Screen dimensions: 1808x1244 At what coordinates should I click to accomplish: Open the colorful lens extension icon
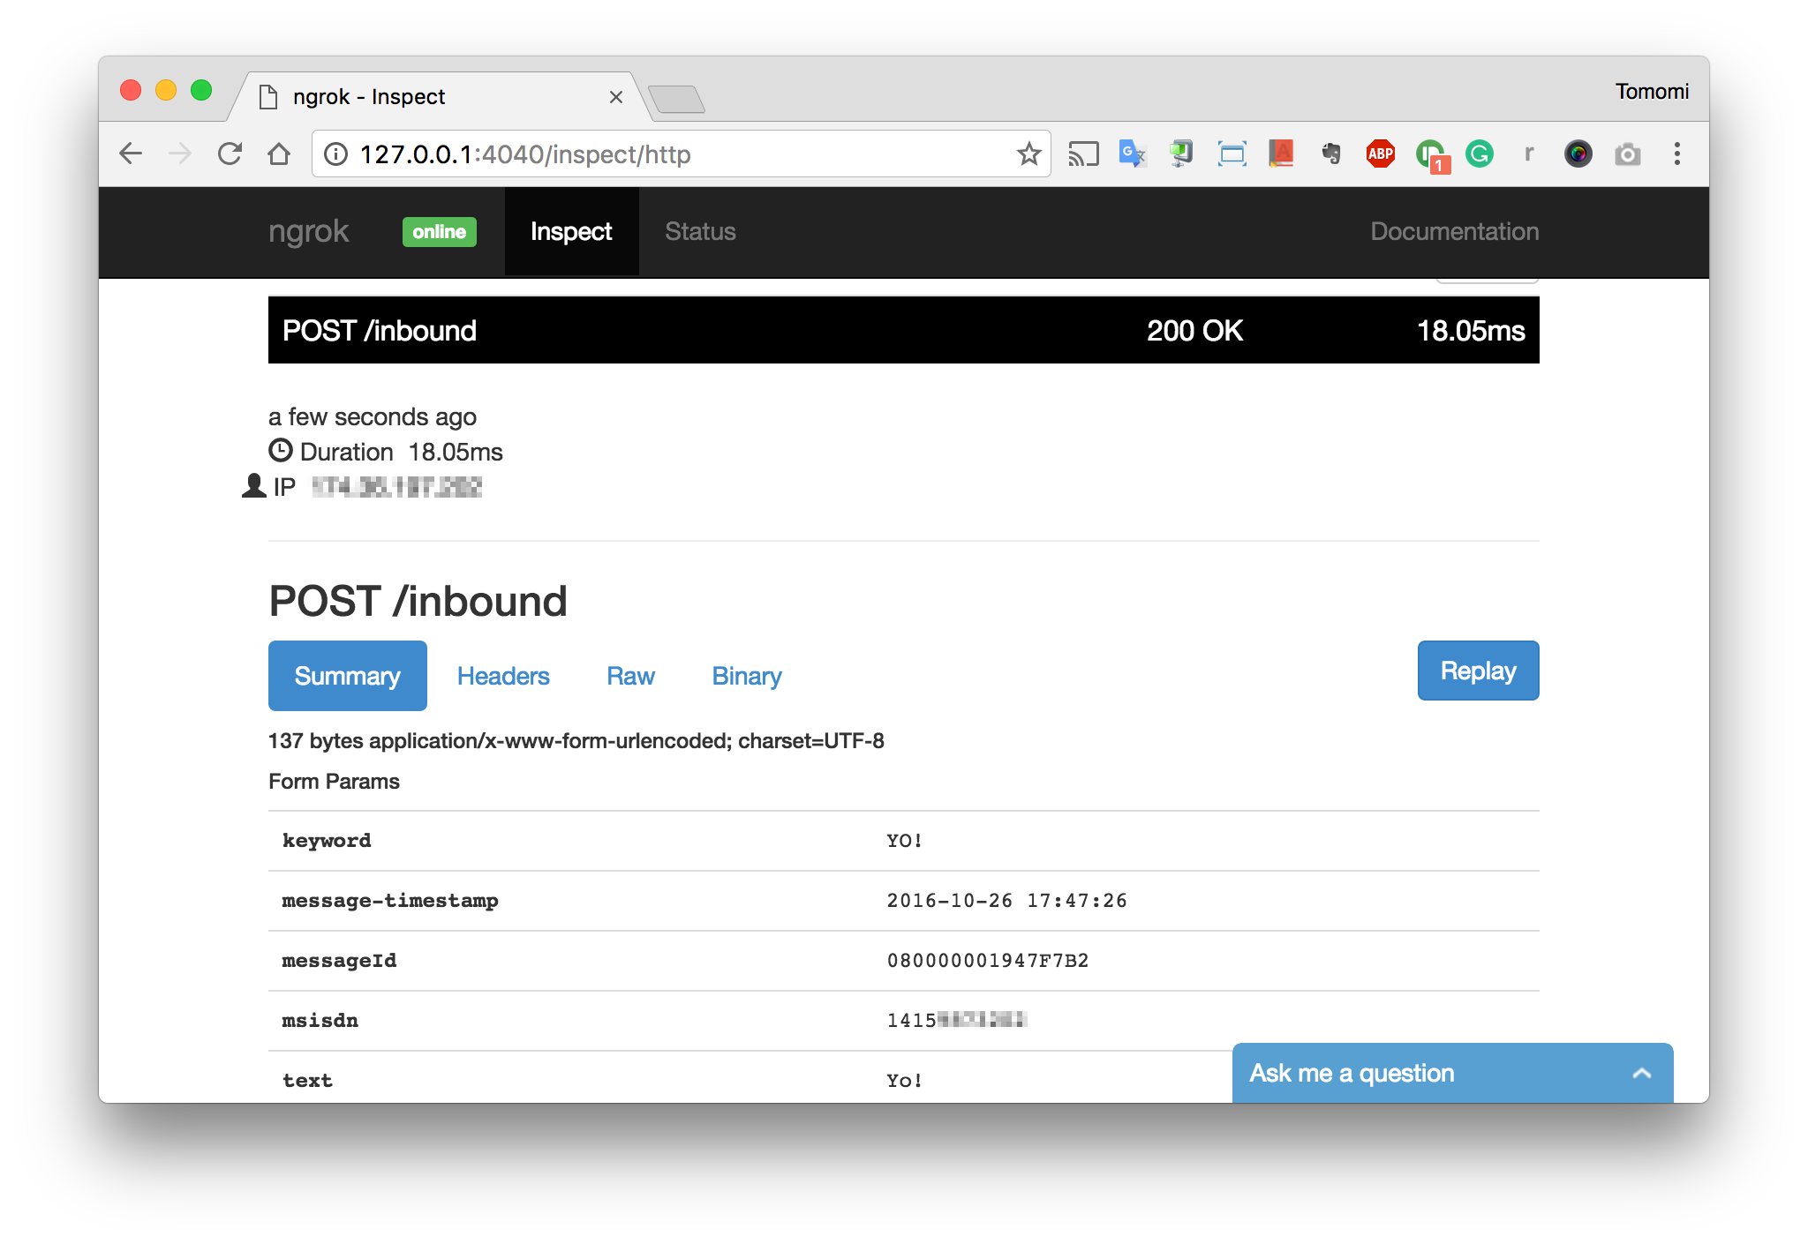1578,154
